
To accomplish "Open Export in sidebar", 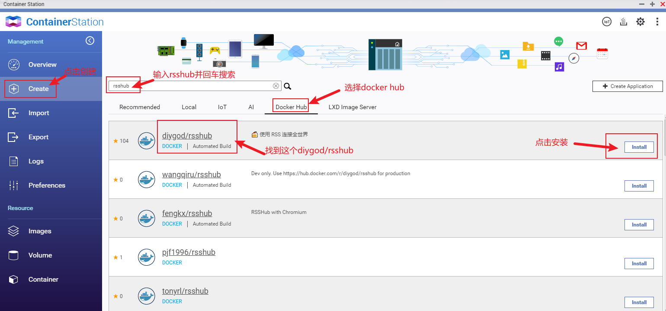I will pos(51,137).
